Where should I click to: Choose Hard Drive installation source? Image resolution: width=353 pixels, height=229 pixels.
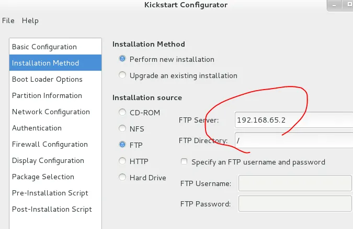pyautogui.click(x=122, y=177)
